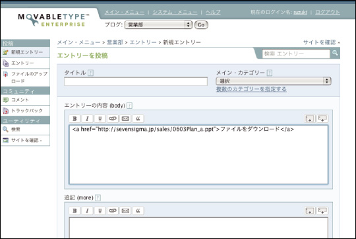Click inside the body text area
Image resolution: width=356 pixels, height=239 pixels.
point(198,154)
